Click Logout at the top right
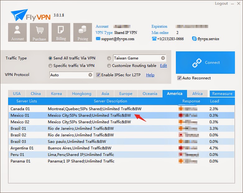The height and width of the screenshot is (193, 243). pyautogui.click(x=221, y=3)
